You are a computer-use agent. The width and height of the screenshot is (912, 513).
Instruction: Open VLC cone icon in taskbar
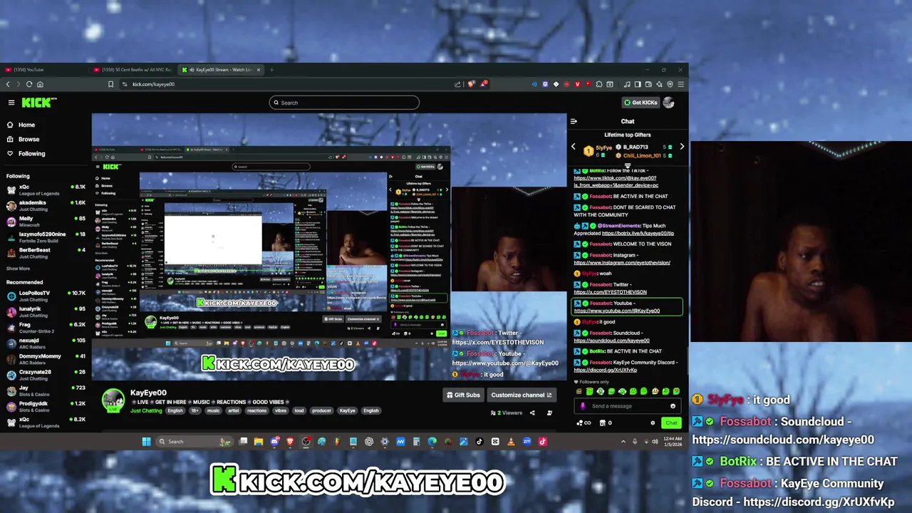pos(511,442)
